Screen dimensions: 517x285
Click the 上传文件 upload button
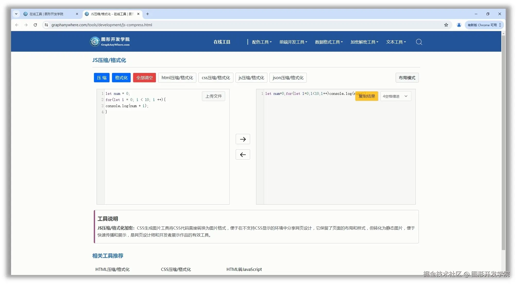[213, 96]
